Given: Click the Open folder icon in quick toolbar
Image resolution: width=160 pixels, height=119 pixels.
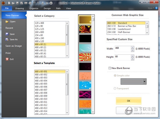Looking at the screenshot, I should coord(13,3).
